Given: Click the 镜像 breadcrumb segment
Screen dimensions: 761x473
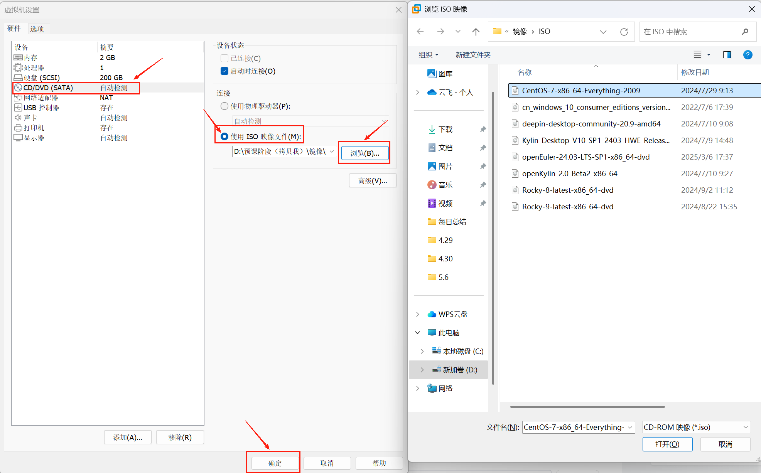Looking at the screenshot, I should [520, 32].
